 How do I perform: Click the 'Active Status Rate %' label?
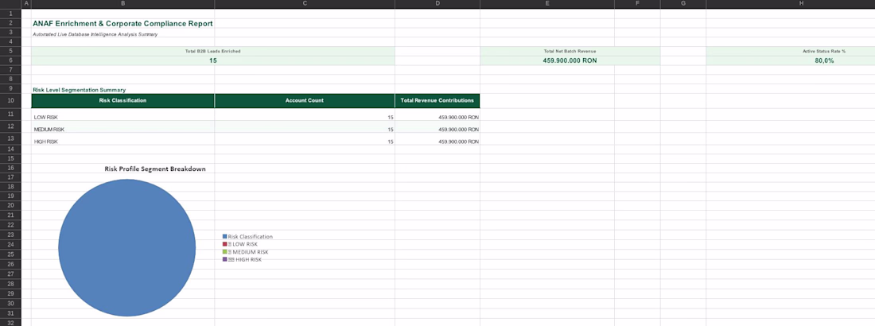click(x=824, y=51)
